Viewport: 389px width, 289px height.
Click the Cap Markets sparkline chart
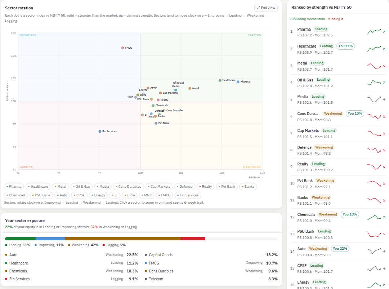(x=374, y=133)
